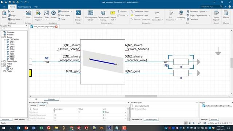The height and width of the screenshot is (131, 233).
Task: Open the Calculator
Action: click(192, 19)
